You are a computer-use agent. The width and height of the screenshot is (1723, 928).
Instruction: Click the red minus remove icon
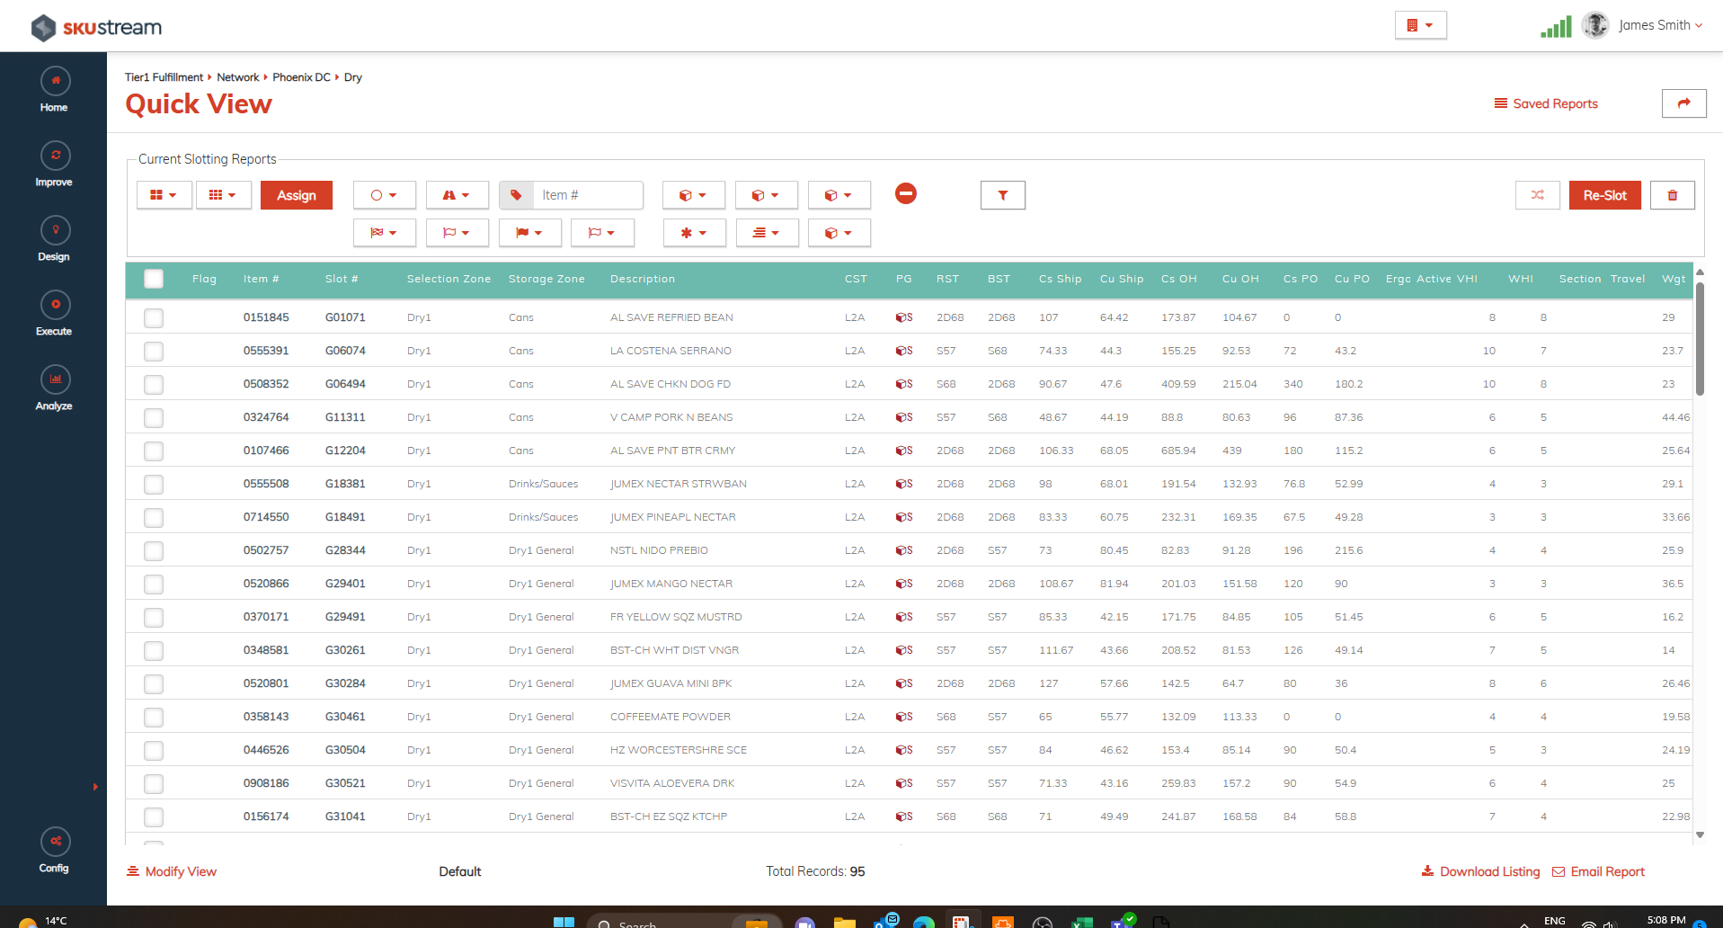point(906,193)
